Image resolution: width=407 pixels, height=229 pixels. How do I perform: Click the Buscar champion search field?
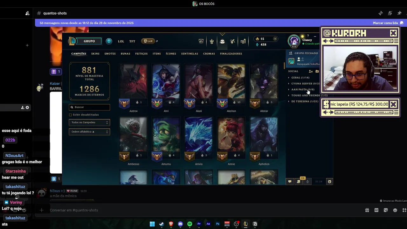[89, 107]
